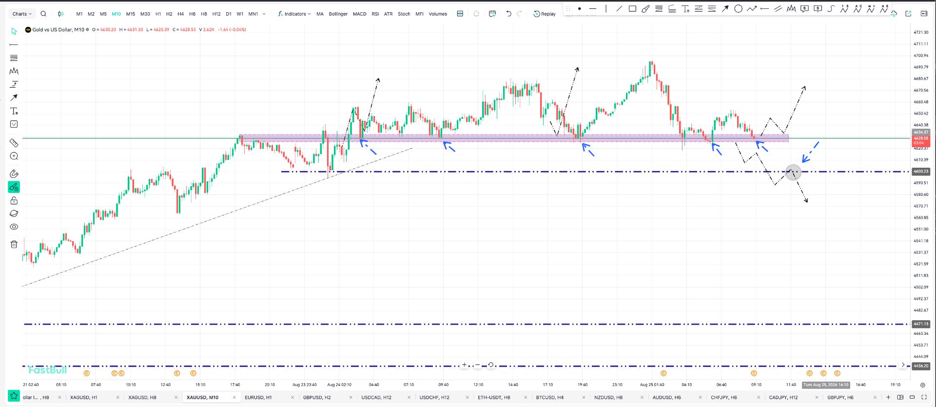Select the brush drawing tool
The height and width of the screenshot is (407, 936).
(645, 8)
